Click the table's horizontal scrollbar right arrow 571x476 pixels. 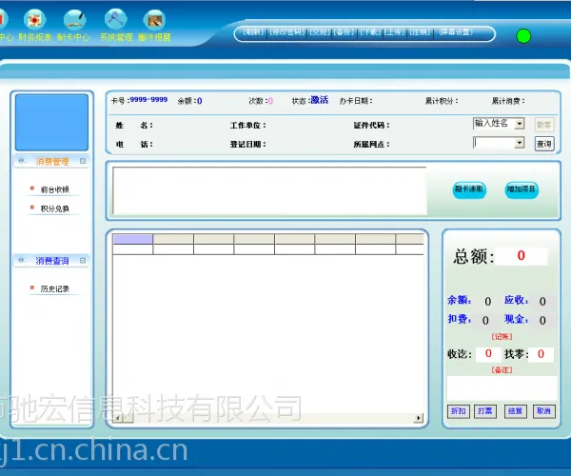pyautogui.click(x=419, y=418)
